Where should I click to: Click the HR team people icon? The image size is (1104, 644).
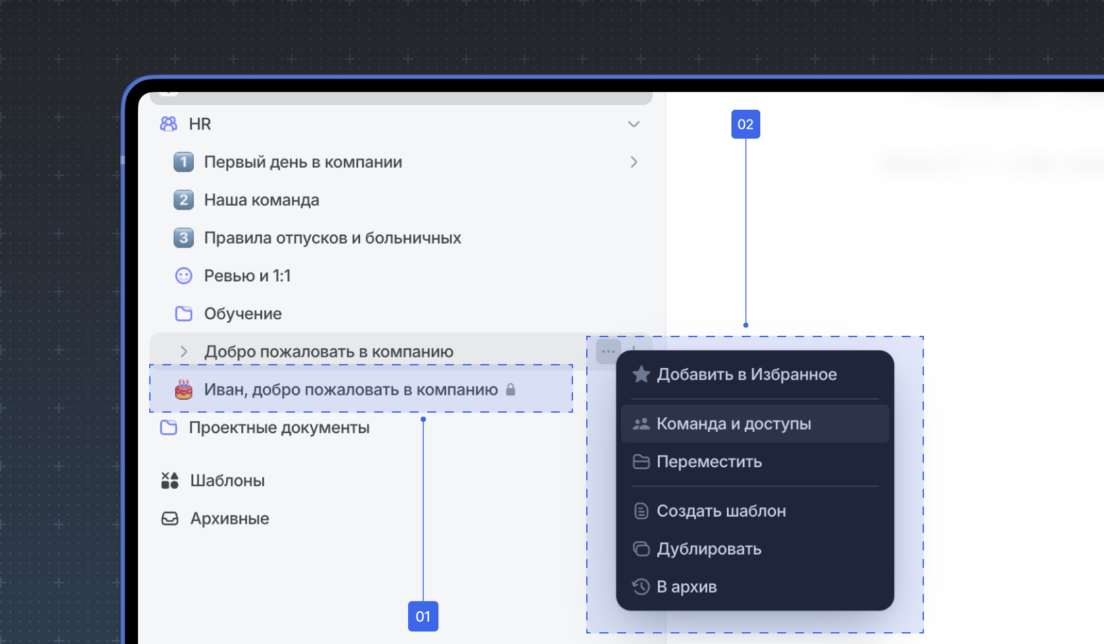point(169,124)
